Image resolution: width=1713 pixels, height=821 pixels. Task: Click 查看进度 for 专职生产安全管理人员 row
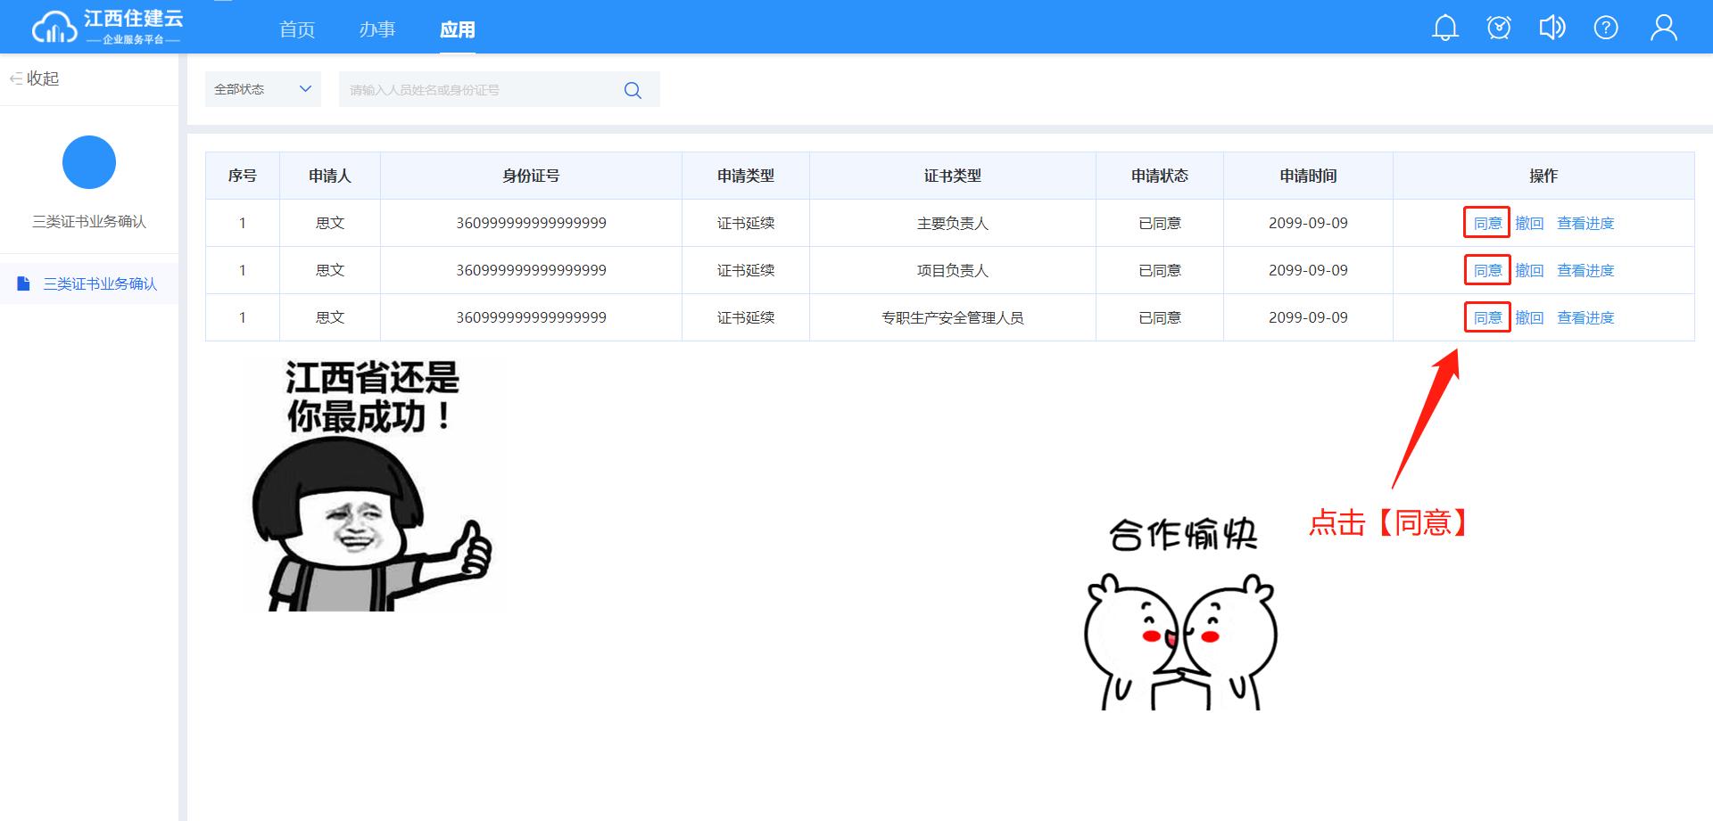pos(1585,317)
